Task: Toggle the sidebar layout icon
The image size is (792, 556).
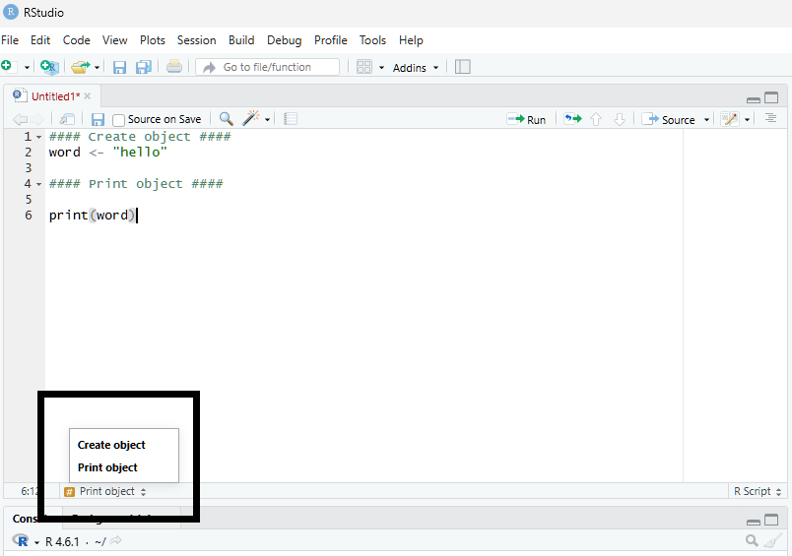Action: coord(463,67)
